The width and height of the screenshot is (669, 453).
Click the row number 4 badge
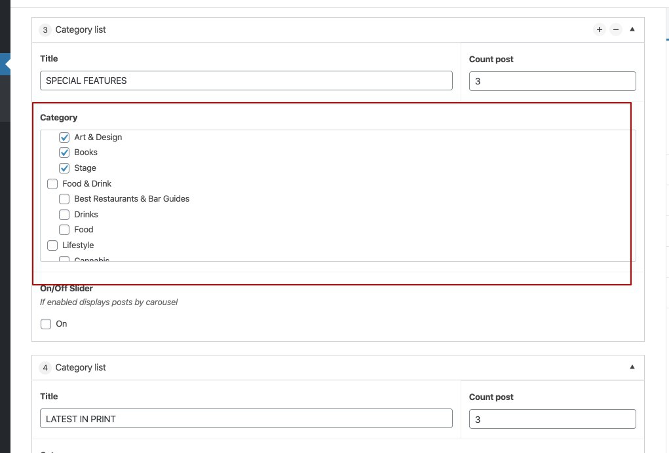(45, 367)
